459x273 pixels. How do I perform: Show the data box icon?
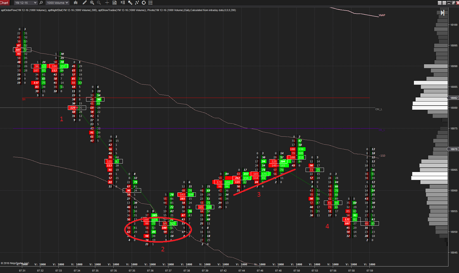pyautogui.click(x=115, y=3)
